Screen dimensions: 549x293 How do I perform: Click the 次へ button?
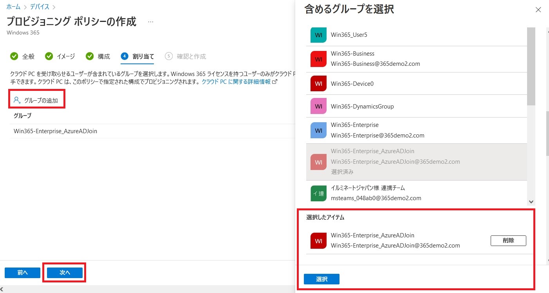click(65, 273)
